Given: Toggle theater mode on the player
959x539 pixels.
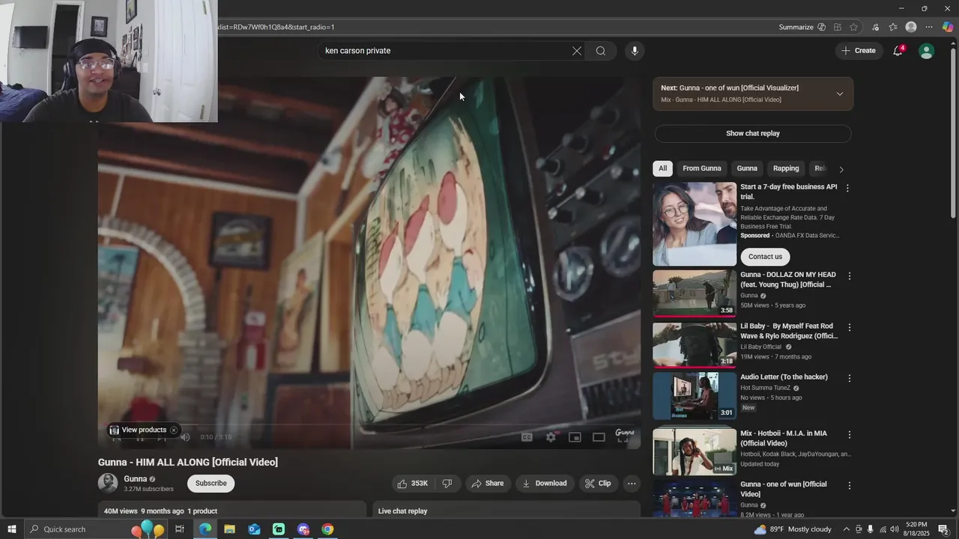Looking at the screenshot, I should (x=599, y=437).
